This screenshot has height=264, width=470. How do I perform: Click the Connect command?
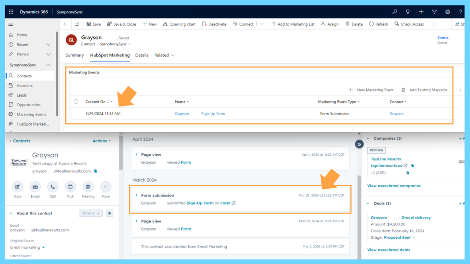pyautogui.click(x=243, y=24)
